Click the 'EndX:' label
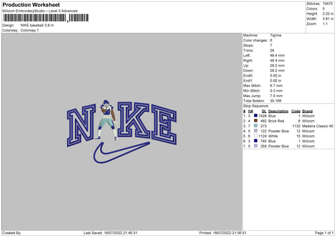336x237 pixels. pos(248,75)
